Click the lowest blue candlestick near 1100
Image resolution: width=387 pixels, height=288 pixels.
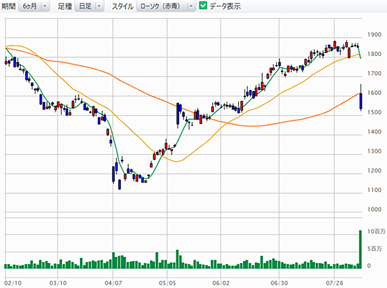point(120,184)
